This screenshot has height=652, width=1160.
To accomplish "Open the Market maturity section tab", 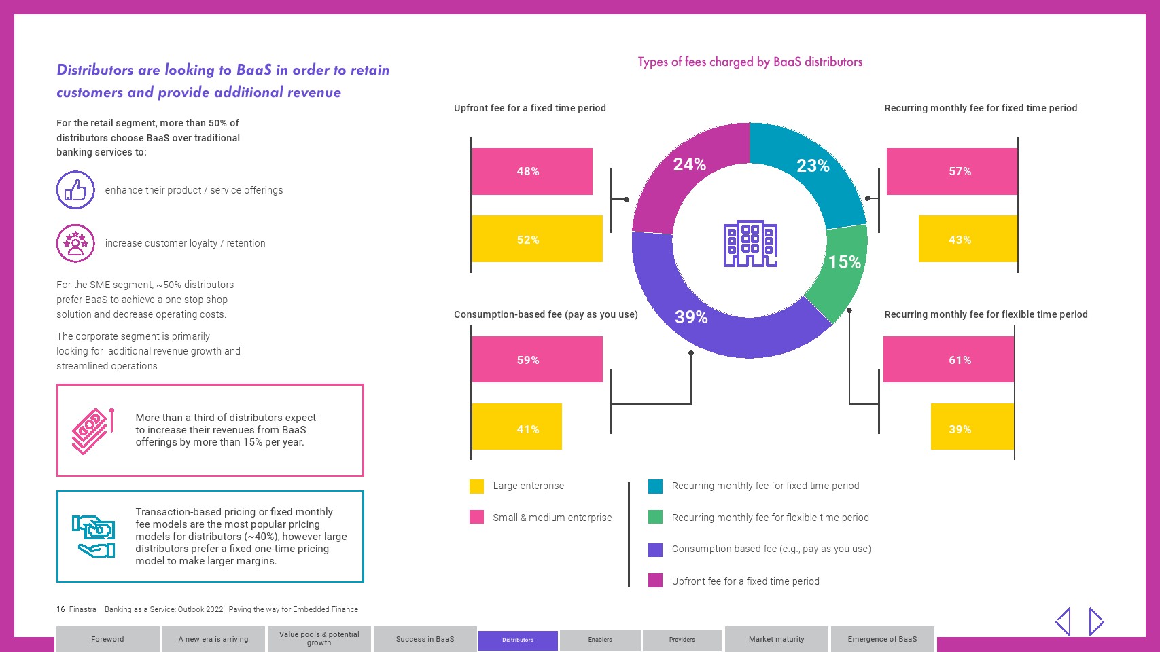I will click(776, 639).
